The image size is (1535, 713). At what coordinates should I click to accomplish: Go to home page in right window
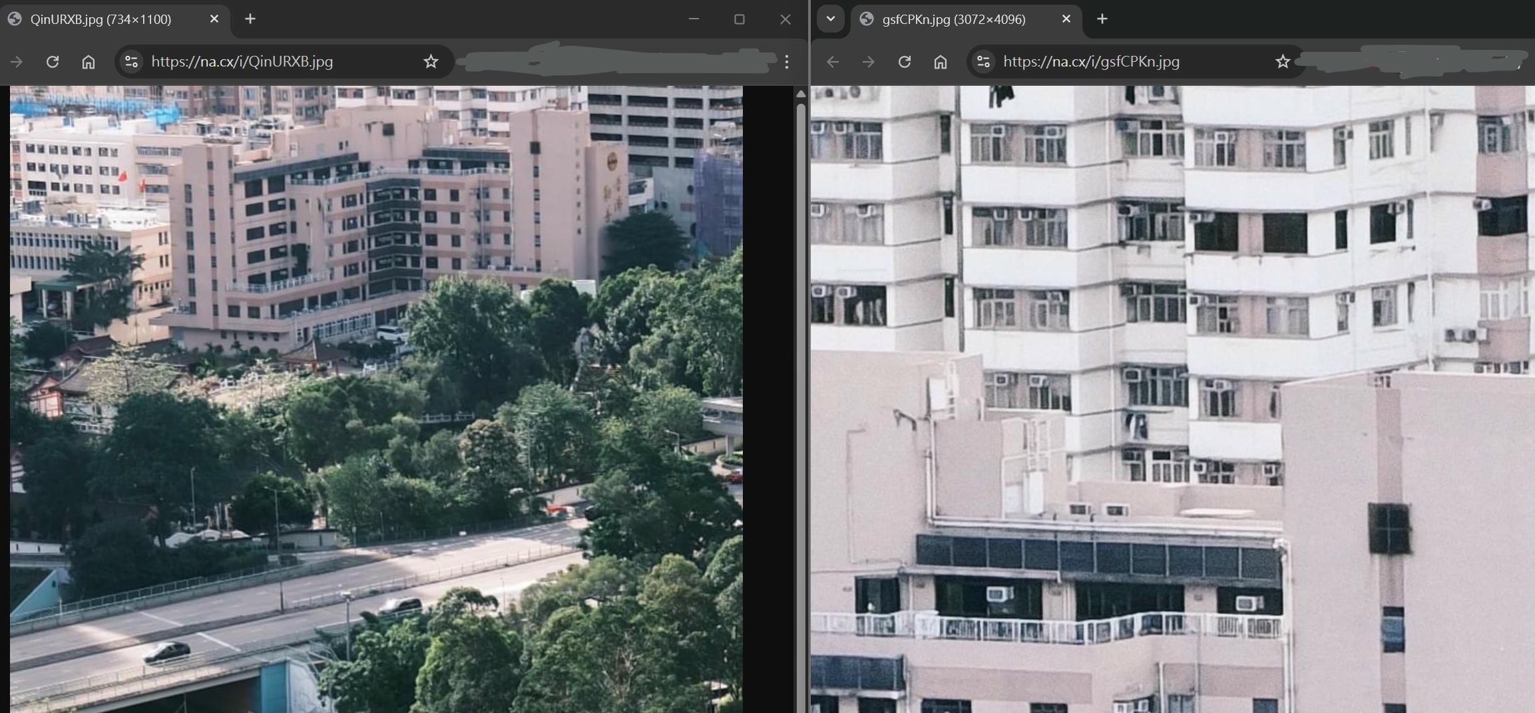pos(941,62)
